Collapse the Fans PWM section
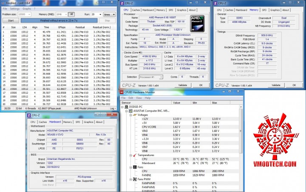 130,179
